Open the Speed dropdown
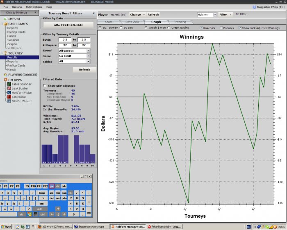287x230 pixels. point(89,51)
